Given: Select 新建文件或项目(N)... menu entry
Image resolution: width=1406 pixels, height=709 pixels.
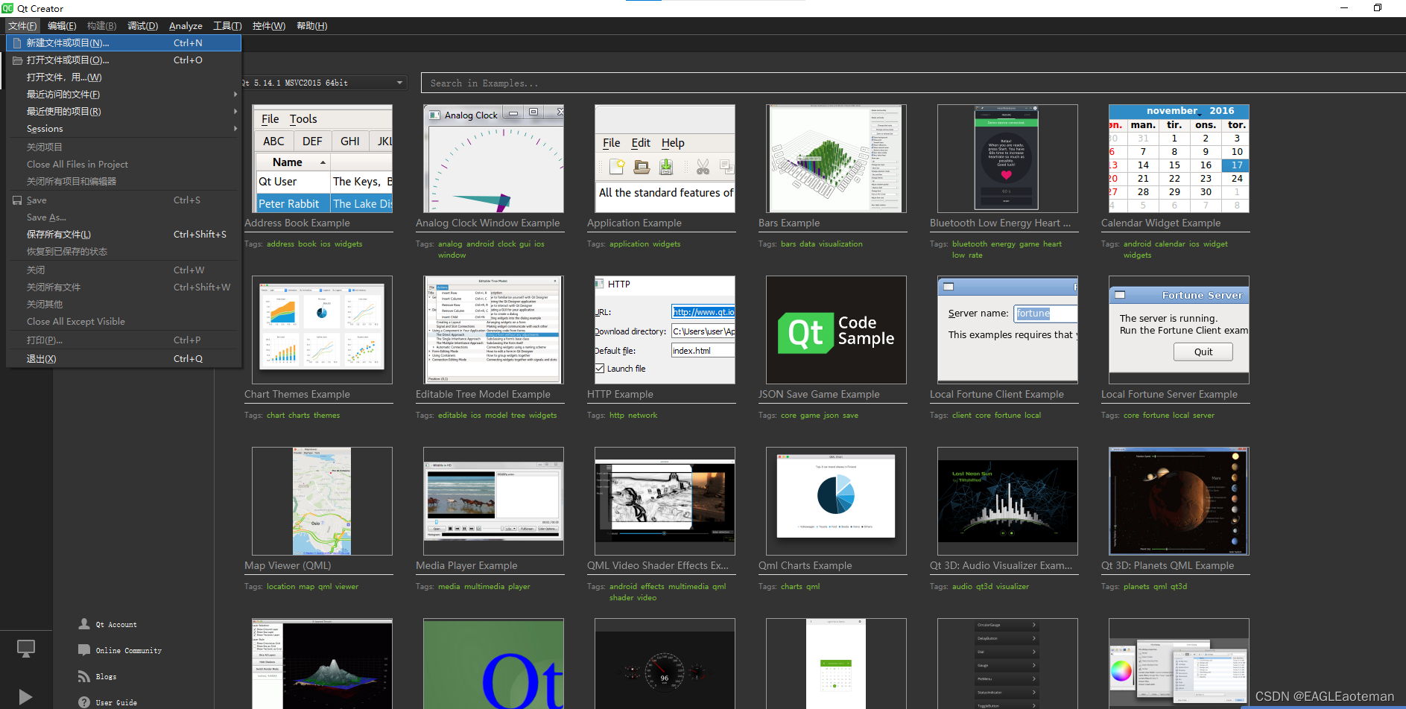Looking at the screenshot, I should (x=124, y=43).
